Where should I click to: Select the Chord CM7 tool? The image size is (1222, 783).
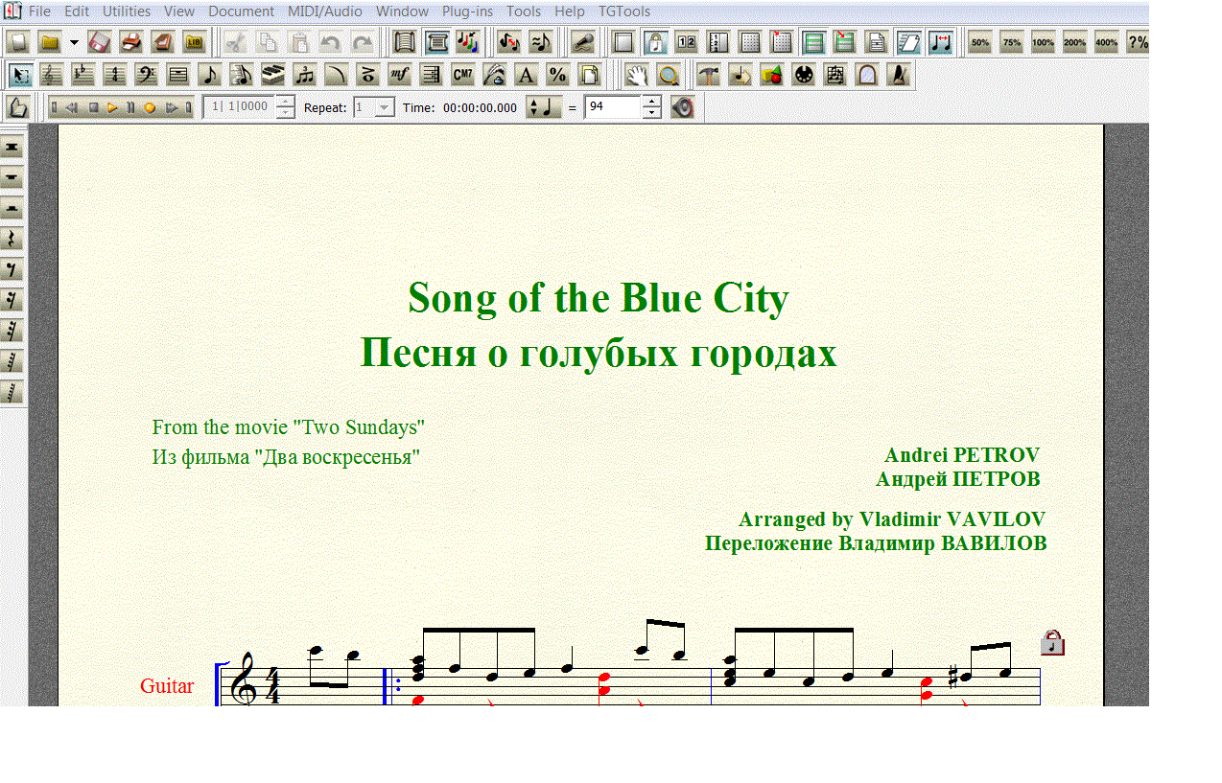pos(463,75)
